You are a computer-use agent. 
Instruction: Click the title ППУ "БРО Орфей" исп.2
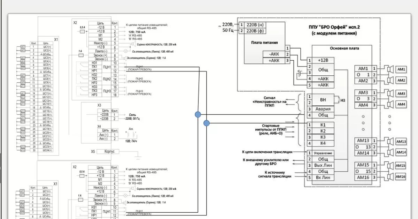point(334,27)
